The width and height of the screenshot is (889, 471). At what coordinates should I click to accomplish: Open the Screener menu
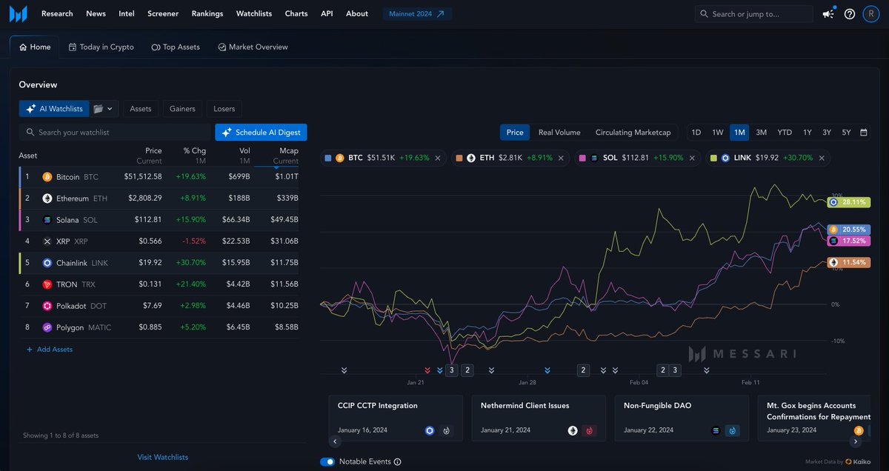(x=163, y=13)
